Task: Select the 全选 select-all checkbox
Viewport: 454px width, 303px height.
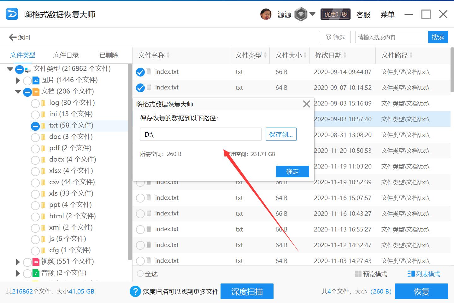Action: pos(139,274)
